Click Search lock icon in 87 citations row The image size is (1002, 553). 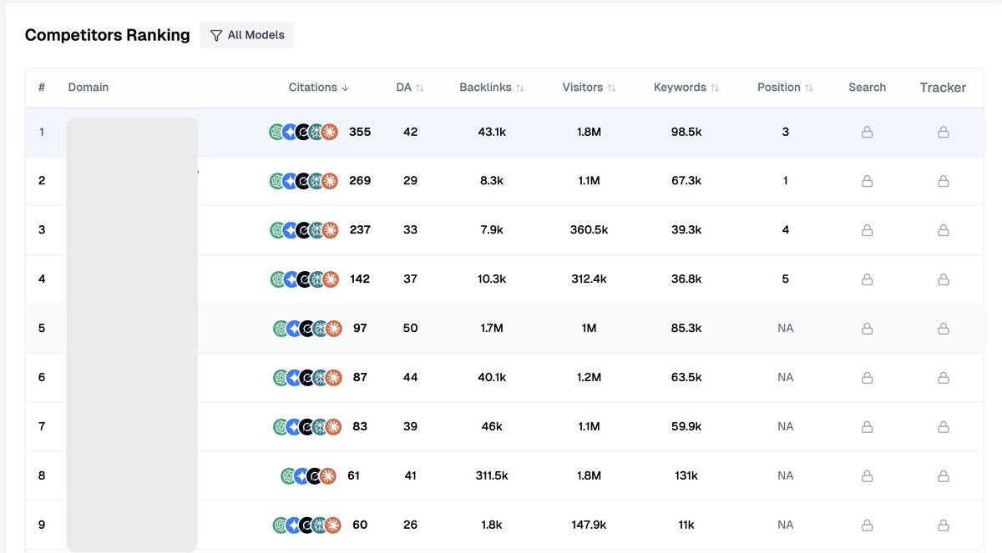867,378
